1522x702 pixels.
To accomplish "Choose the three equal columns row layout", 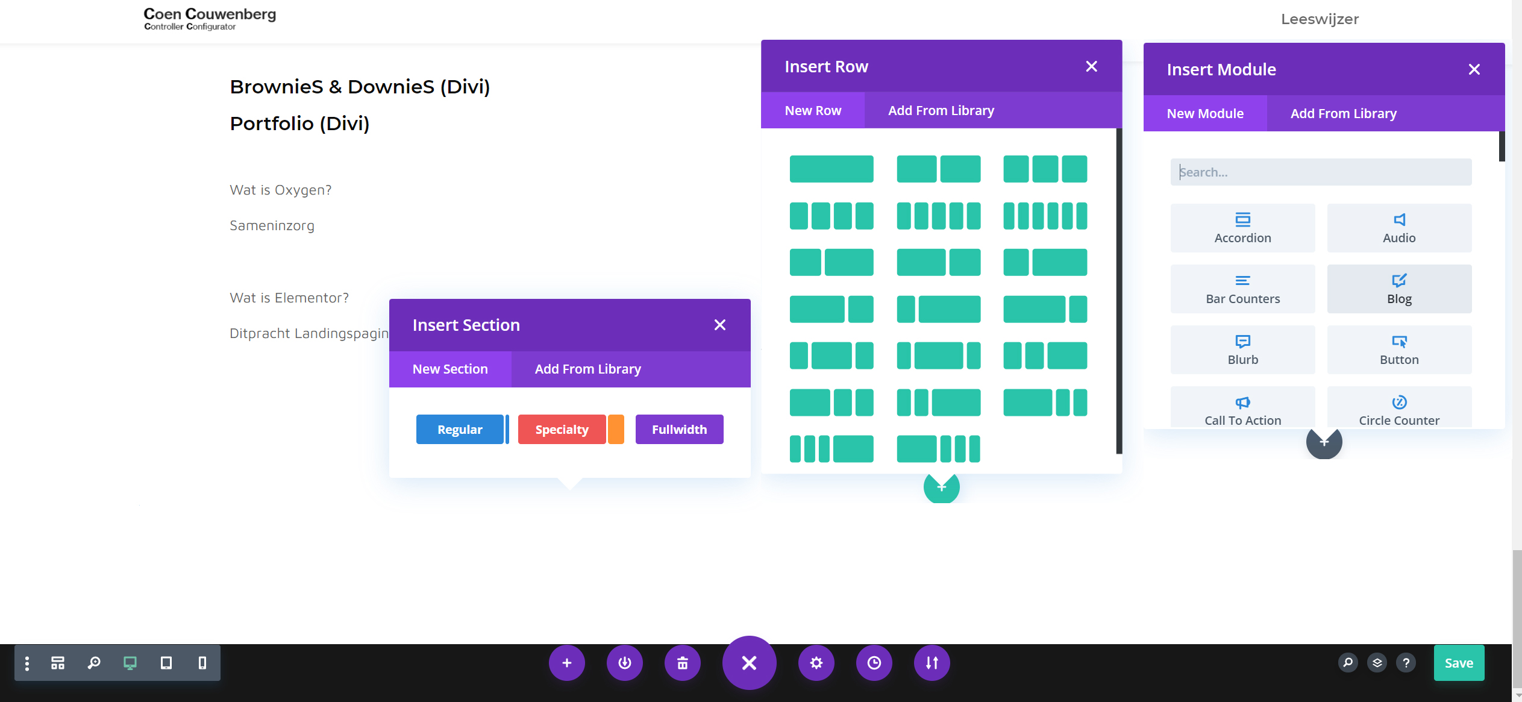I will tap(1045, 169).
